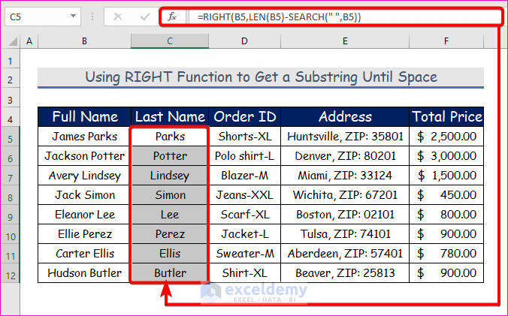Select the 'Denver, ZIP: 80201' address cell
The width and height of the screenshot is (508, 316).
pos(345,156)
